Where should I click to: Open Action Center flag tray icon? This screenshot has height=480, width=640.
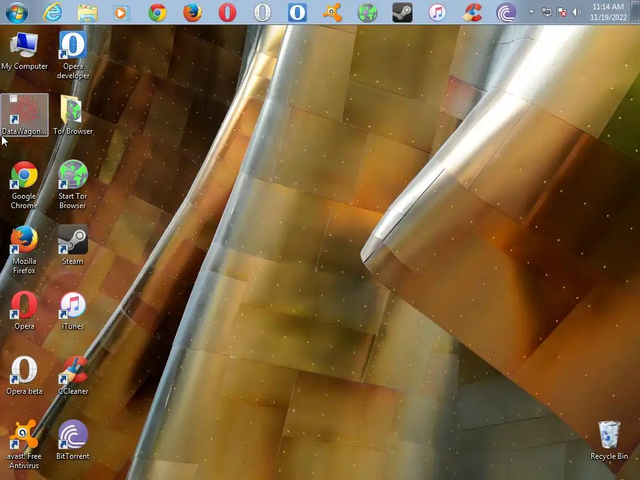click(x=562, y=12)
